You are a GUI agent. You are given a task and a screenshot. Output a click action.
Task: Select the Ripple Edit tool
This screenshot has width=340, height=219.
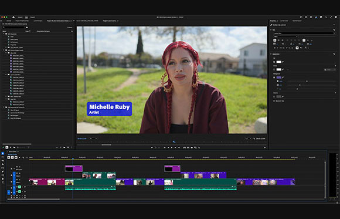pos(3,160)
